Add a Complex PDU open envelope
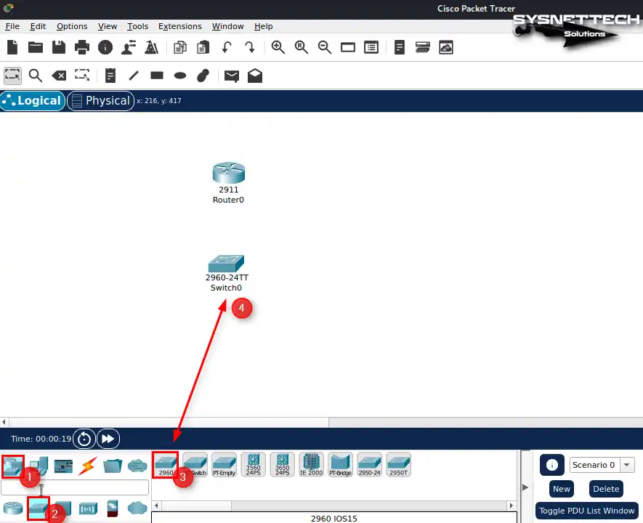Image resolution: width=643 pixels, height=523 pixels. point(255,76)
